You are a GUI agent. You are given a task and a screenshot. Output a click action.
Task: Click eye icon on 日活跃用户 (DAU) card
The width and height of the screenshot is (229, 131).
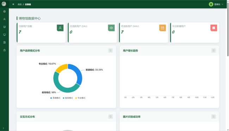pyautogui.click(x=111, y=28)
